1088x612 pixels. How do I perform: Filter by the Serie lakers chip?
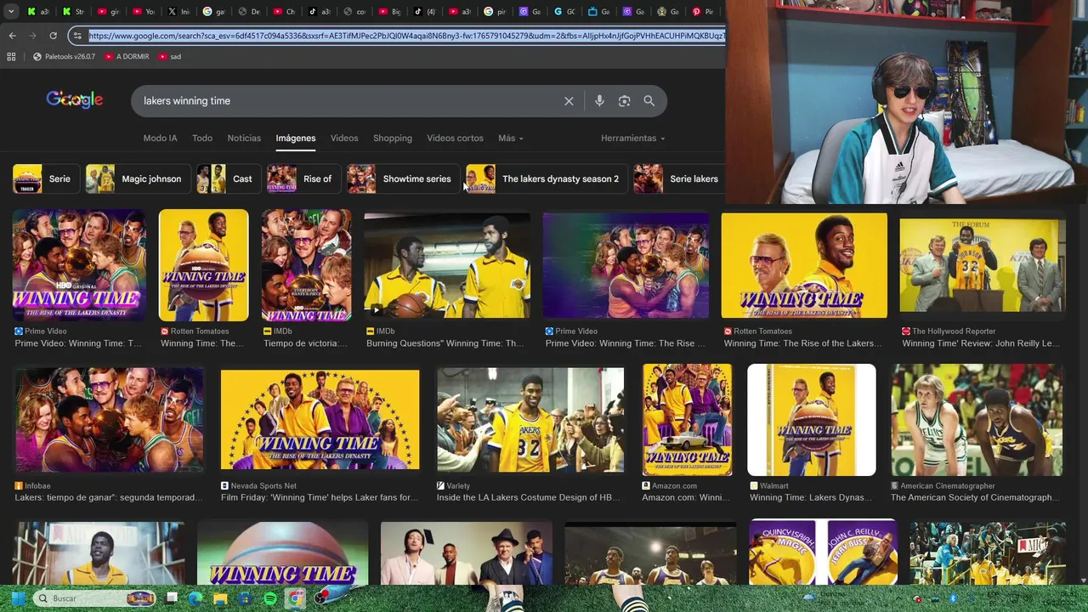(678, 178)
